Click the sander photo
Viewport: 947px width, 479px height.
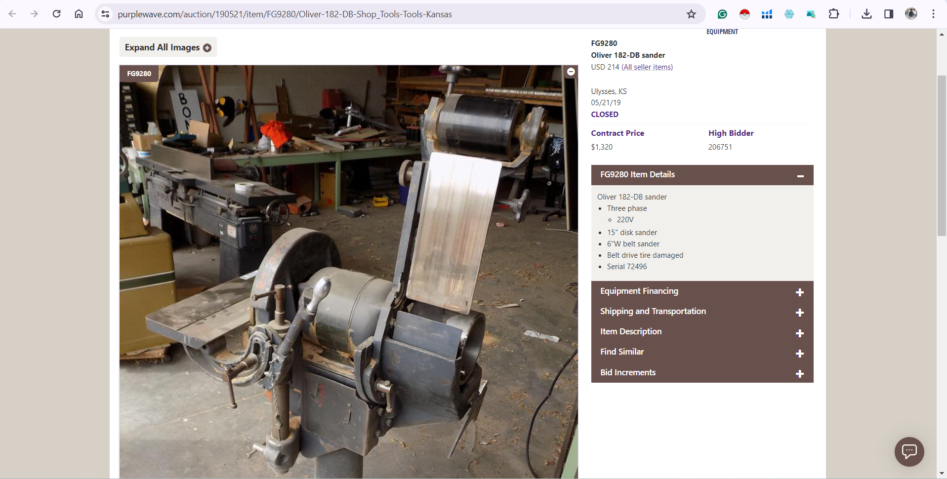[x=348, y=272]
